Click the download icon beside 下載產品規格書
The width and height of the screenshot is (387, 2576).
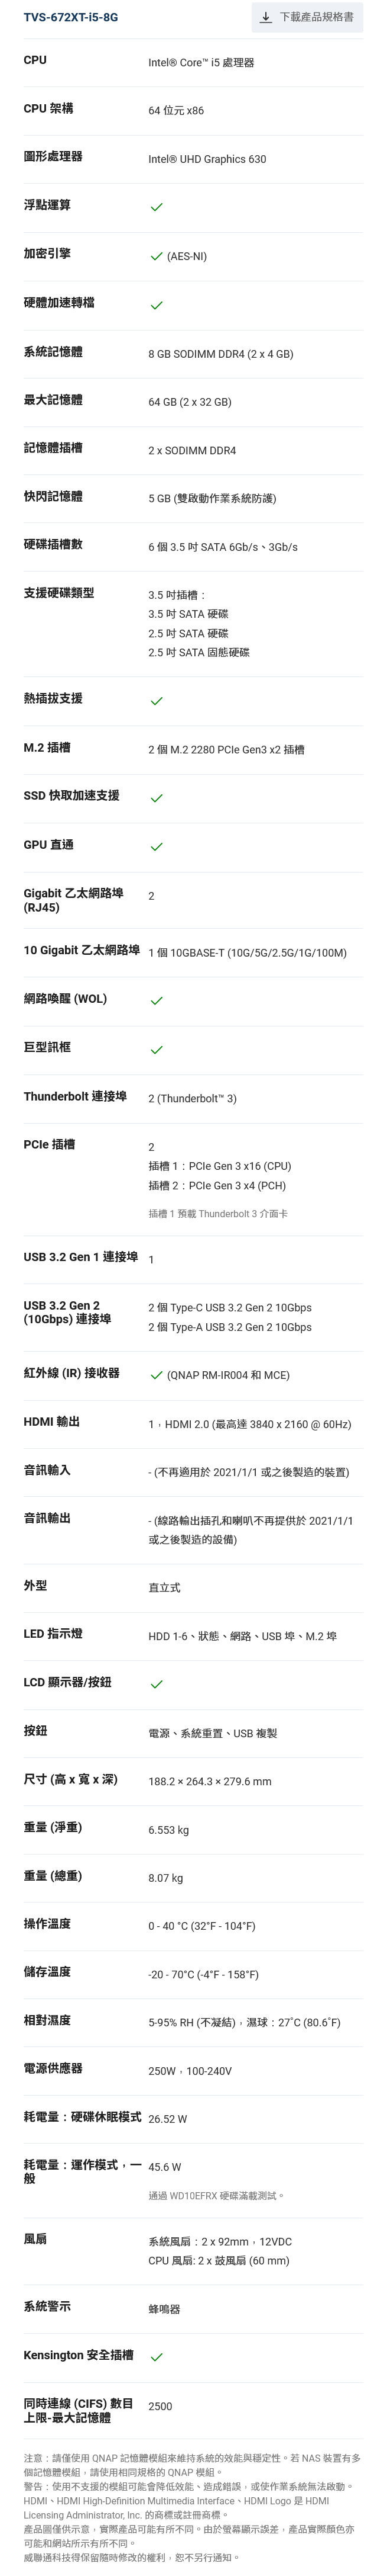click(266, 17)
